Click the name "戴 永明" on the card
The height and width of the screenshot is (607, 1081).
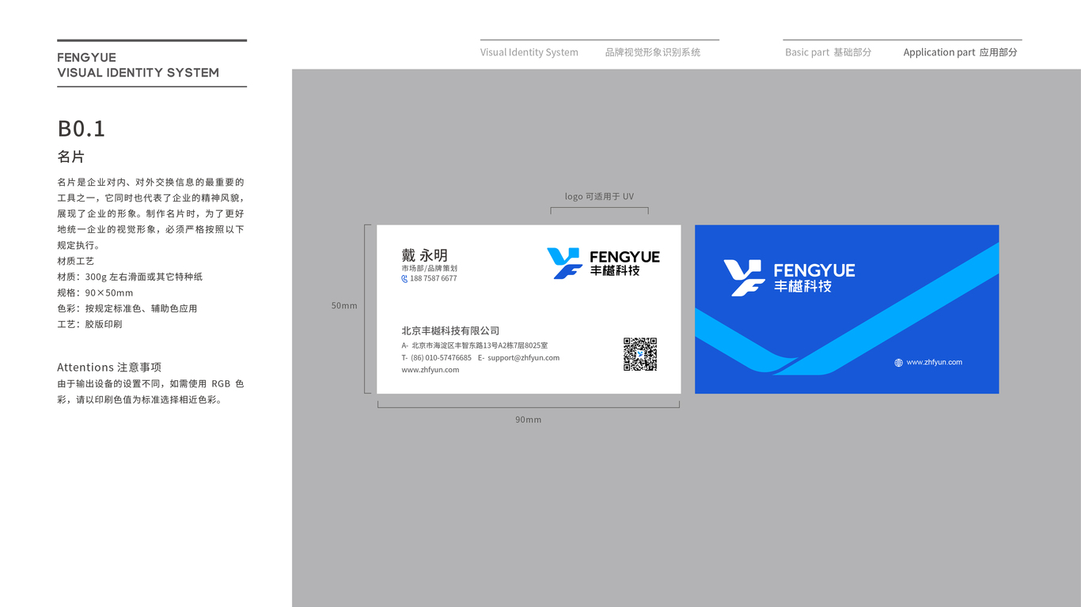(x=424, y=255)
